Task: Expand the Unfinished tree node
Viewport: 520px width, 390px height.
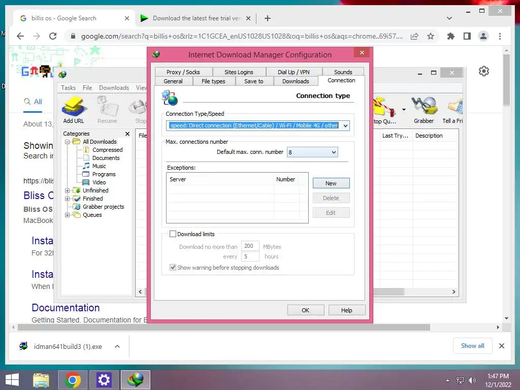Action: [68, 190]
